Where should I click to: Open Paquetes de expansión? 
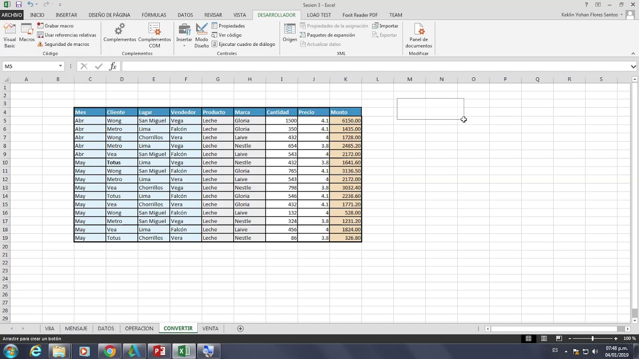[327, 35]
